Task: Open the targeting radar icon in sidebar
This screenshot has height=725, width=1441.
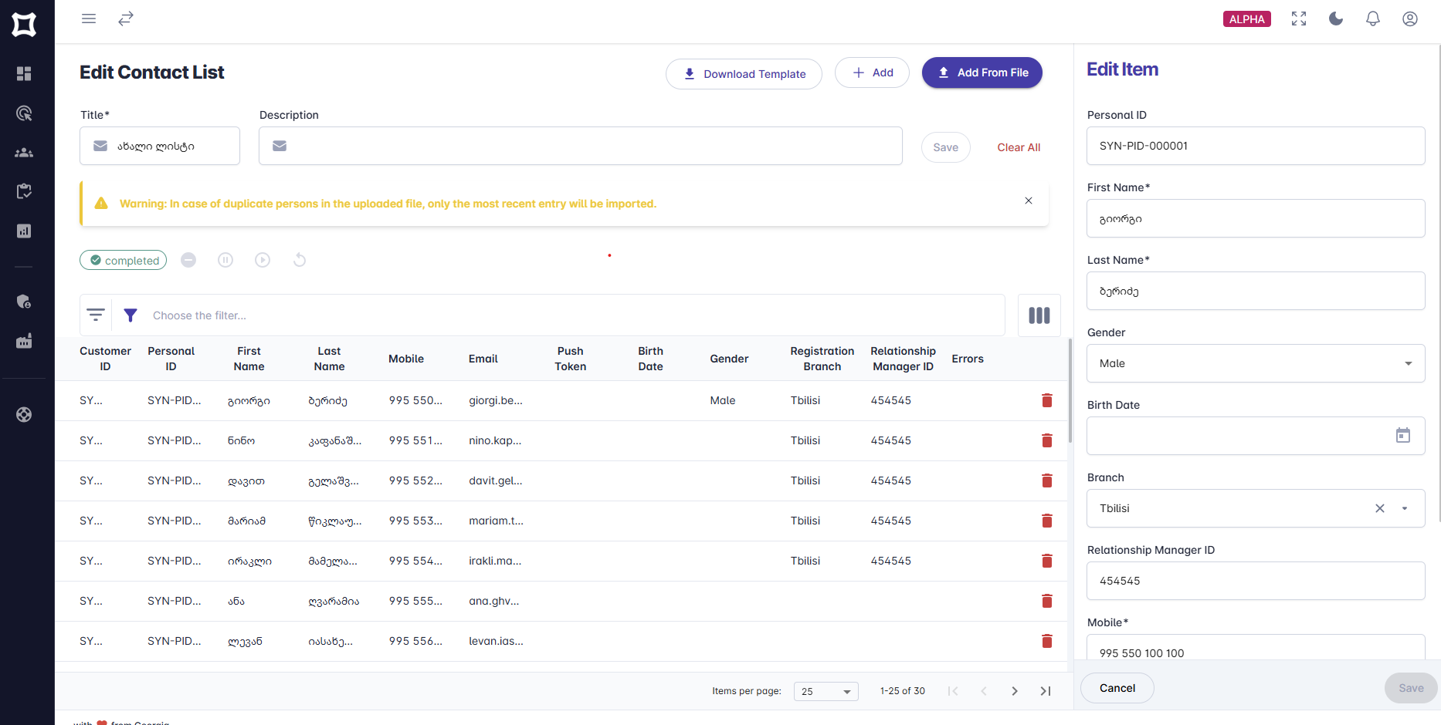Action: click(24, 113)
